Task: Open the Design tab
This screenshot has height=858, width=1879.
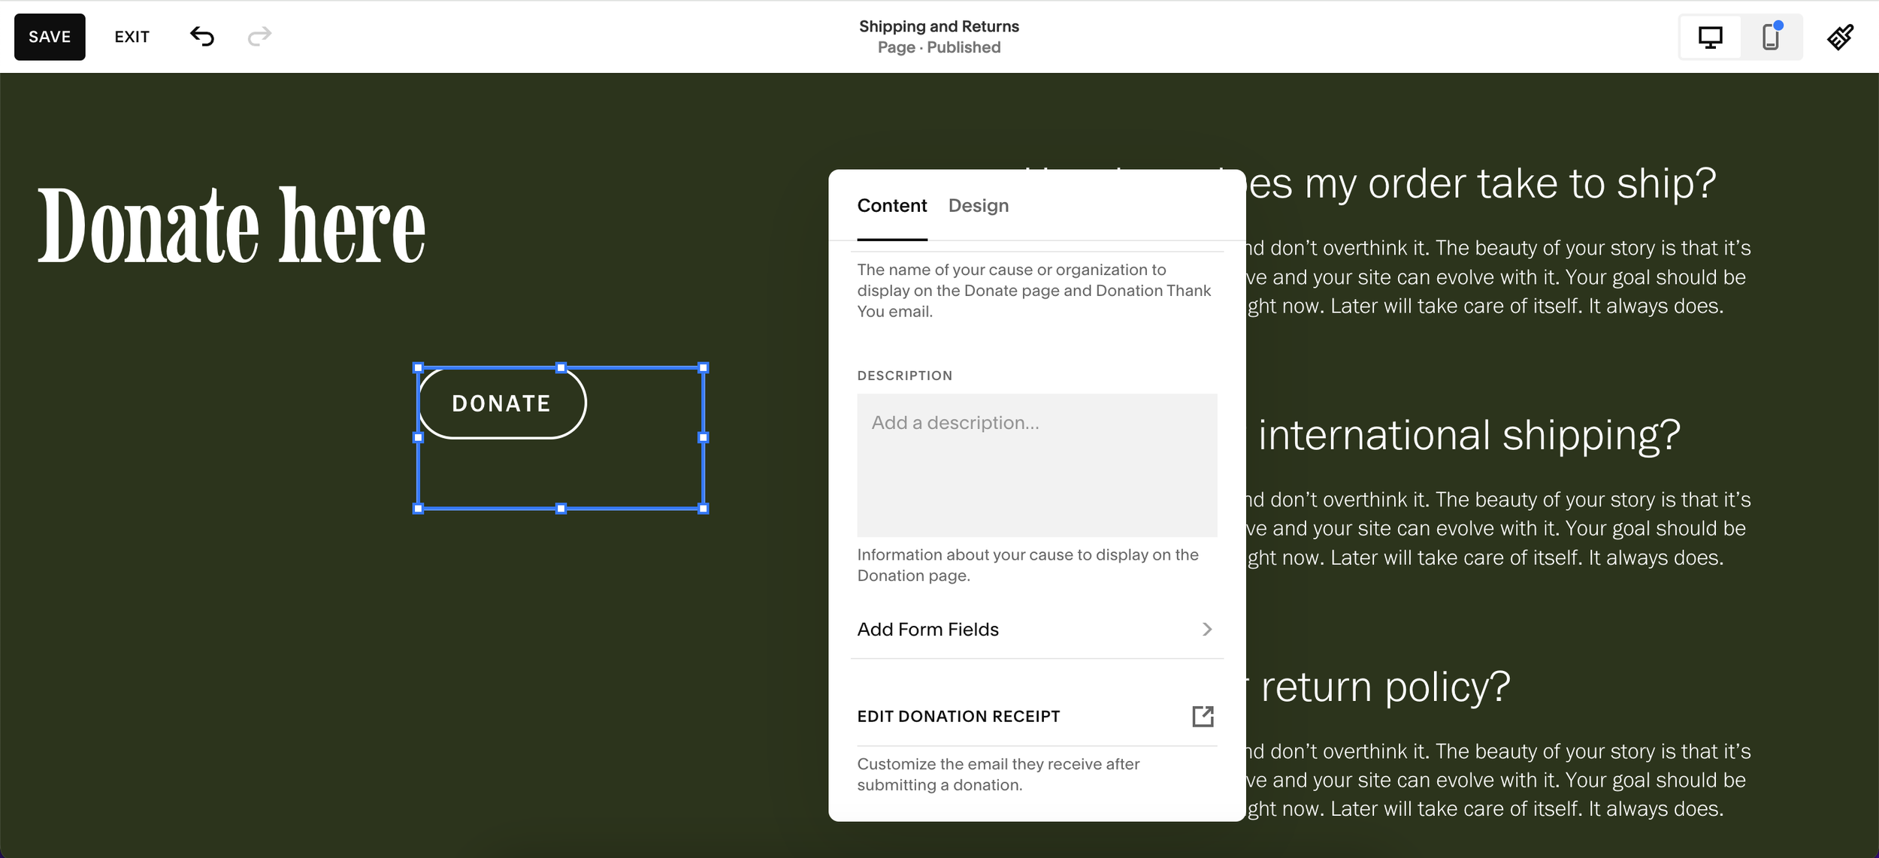Action: pyautogui.click(x=978, y=206)
